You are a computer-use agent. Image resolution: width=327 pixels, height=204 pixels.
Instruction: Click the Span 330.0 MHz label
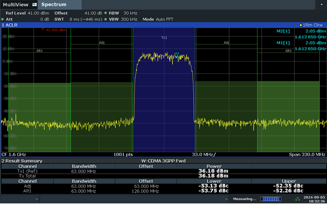[x=307, y=155]
